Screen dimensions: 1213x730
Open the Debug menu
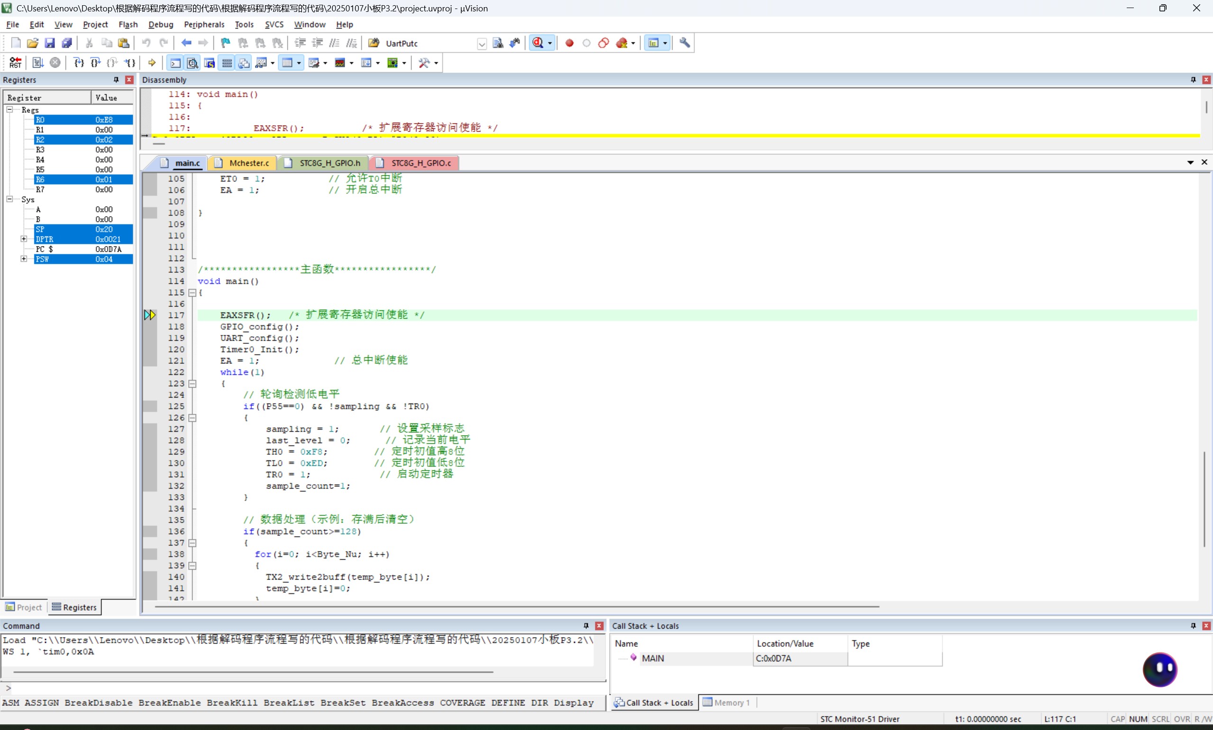(161, 25)
